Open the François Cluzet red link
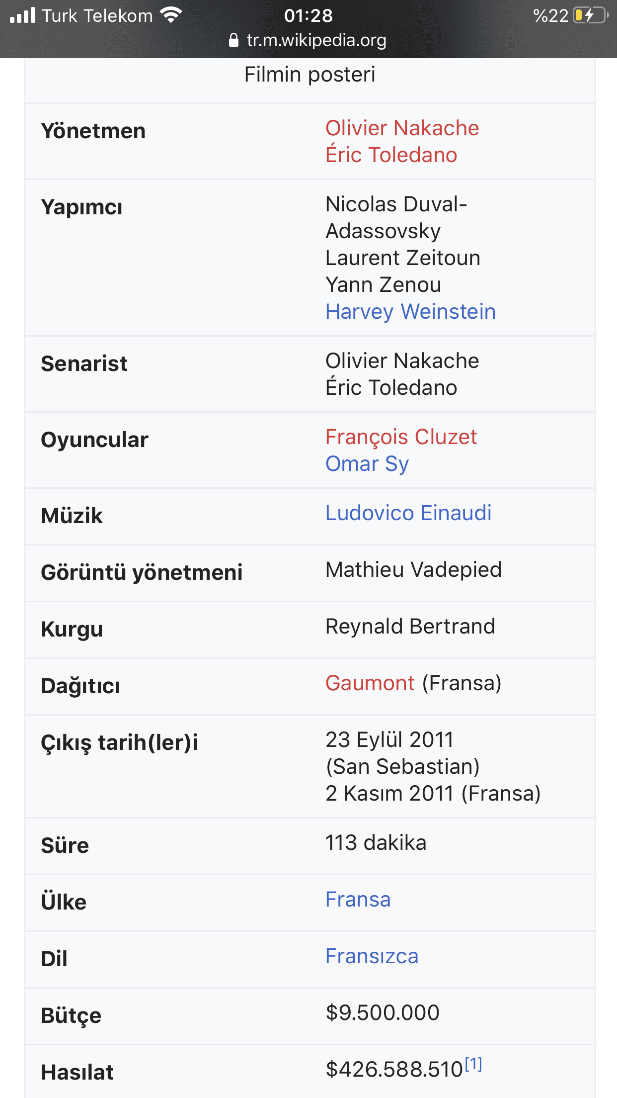This screenshot has height=1098, width=617. coord(401,437)
